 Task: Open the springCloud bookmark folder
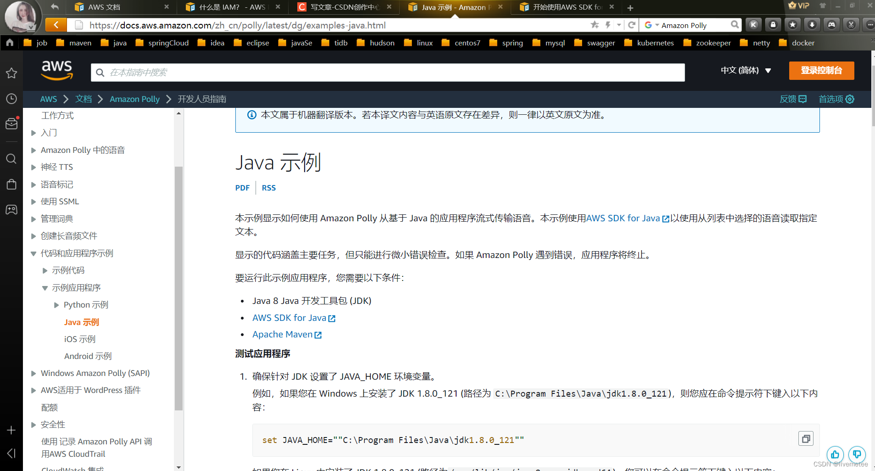[x=162, y=43]
